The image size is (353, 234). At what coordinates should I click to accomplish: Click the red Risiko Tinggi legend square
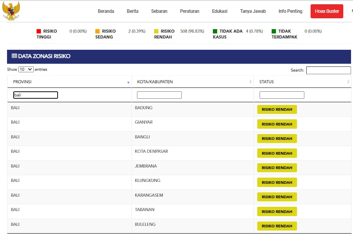(x=39, y=31)
